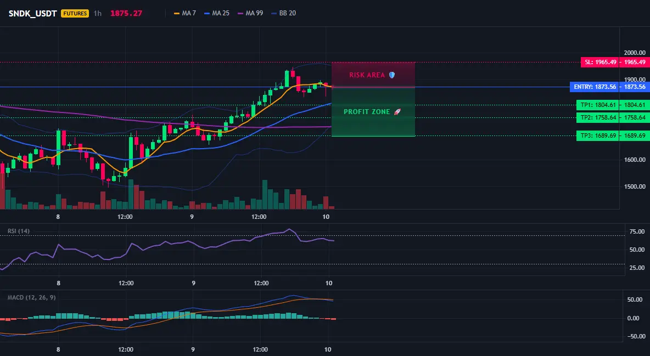Toggle the MA 25 legend item
Screen dimensions: 650x356
coord(217,13)
